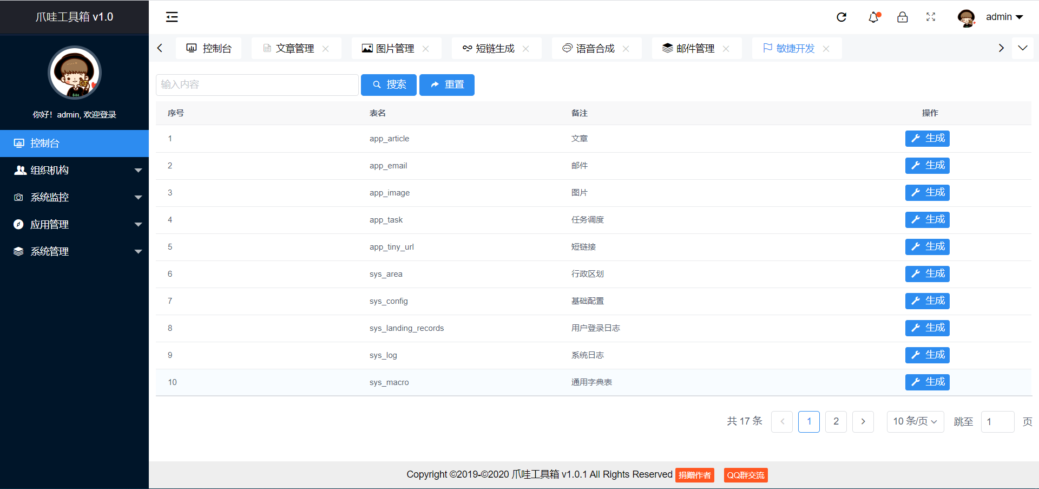Image resolution: width=1039 pixels, height=489 pixels.
Task: Click the 捐赠作者 donate link
Action: click(x=695, y=475)
